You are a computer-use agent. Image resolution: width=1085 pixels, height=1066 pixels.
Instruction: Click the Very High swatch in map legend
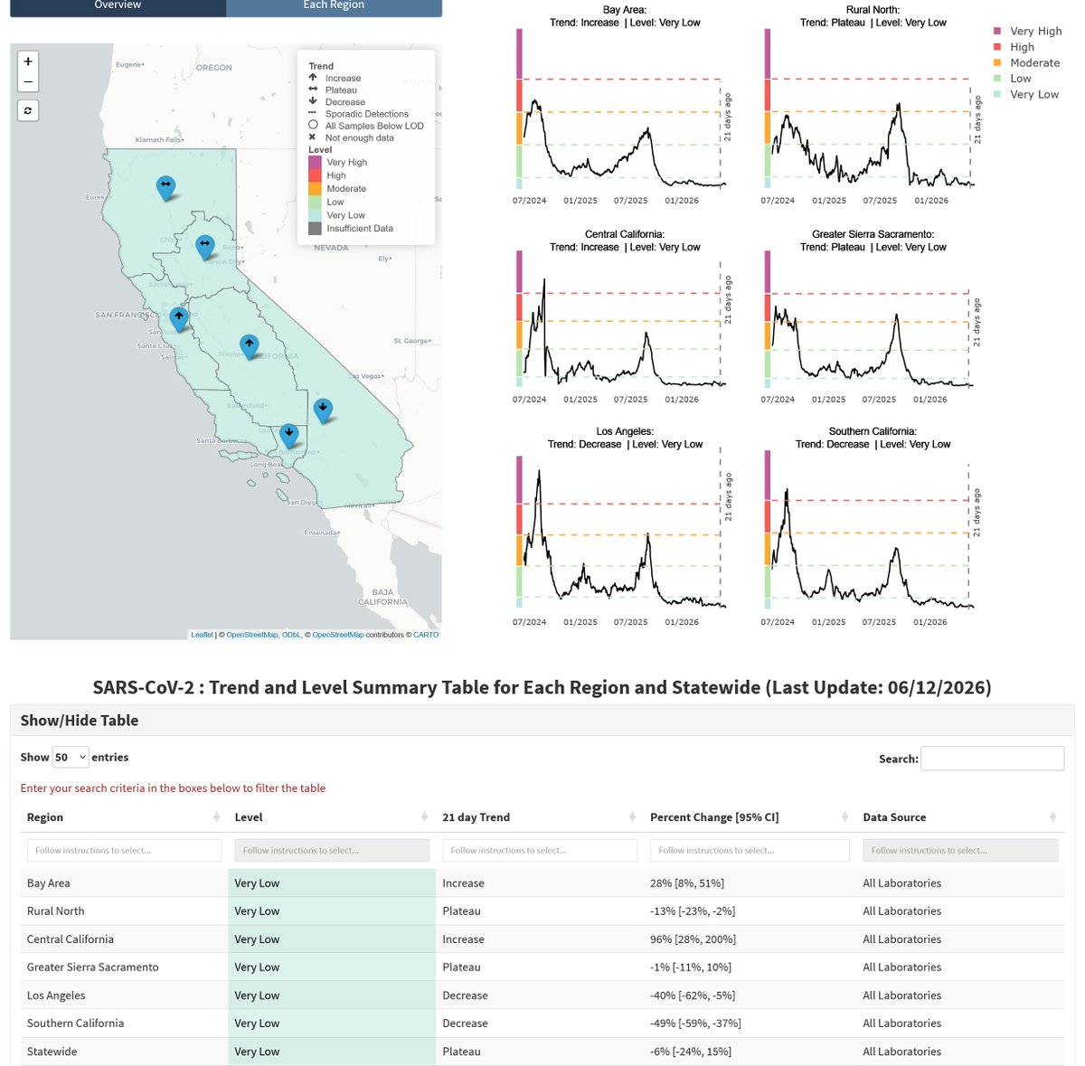click(315, 163)
